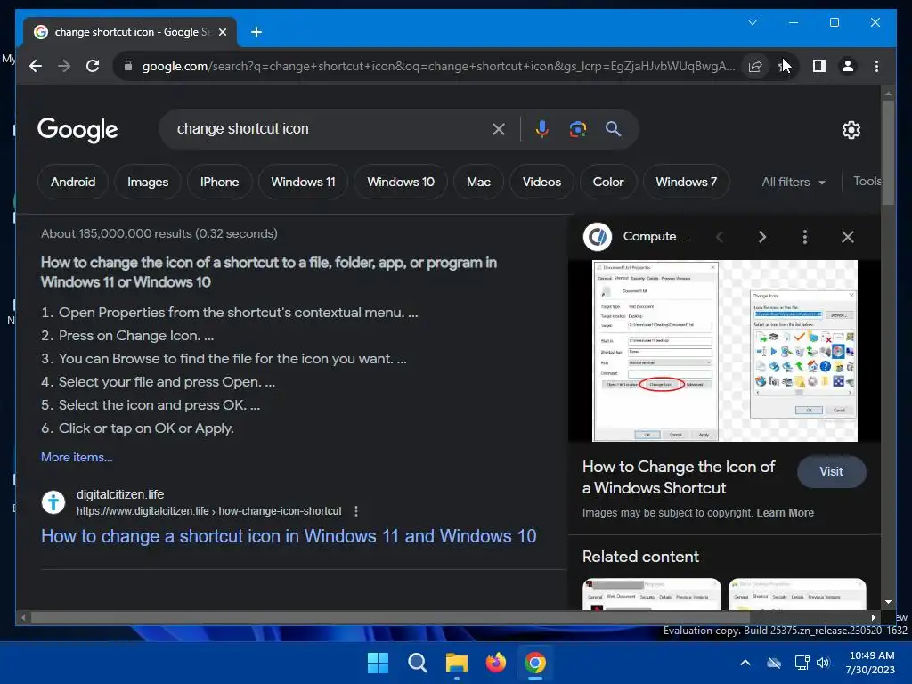Open Chrome's three-dot menu
Viewport: 912px width, 684px height.
click(876, 66)
